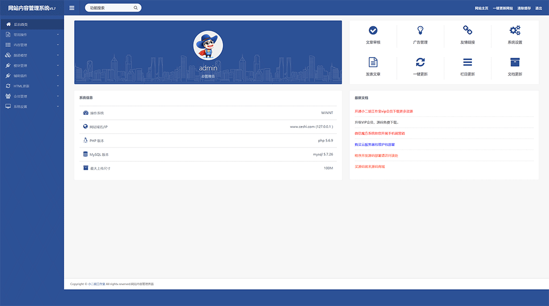Expand the 会员管理 sidebar section

click(20, 96)
